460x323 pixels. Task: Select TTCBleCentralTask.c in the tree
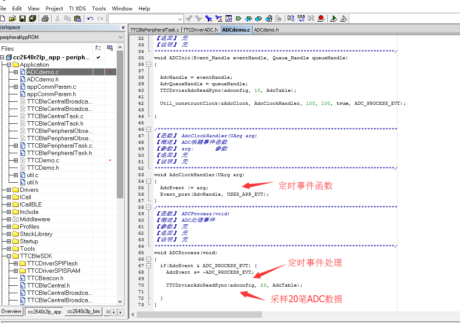[x=55, y=116]
